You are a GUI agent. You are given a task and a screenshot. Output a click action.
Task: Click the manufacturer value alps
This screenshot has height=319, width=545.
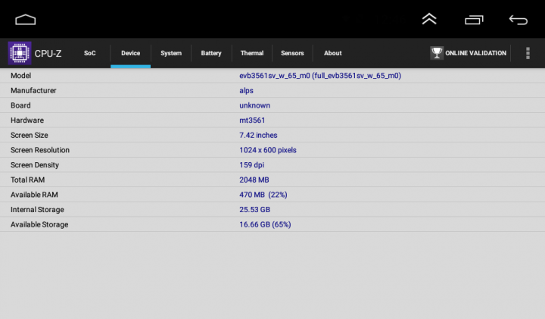(247, 90)
